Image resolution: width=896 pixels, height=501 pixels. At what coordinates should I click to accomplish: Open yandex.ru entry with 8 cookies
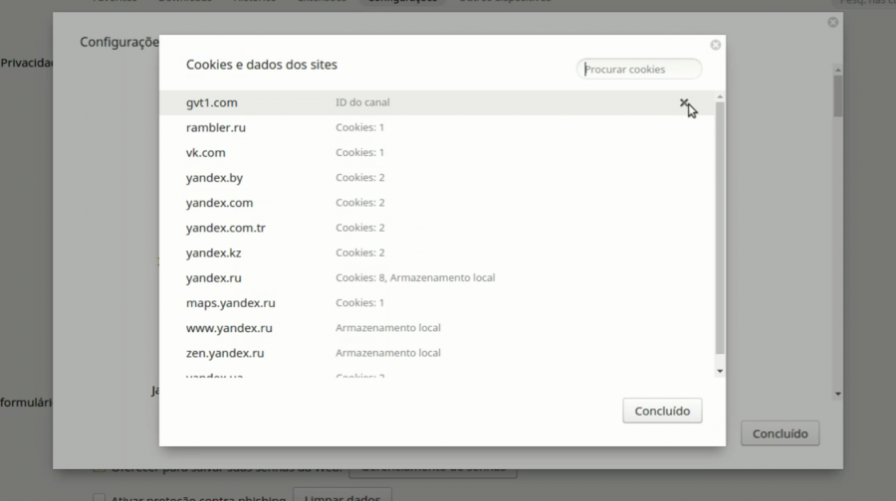click(213, 278)
